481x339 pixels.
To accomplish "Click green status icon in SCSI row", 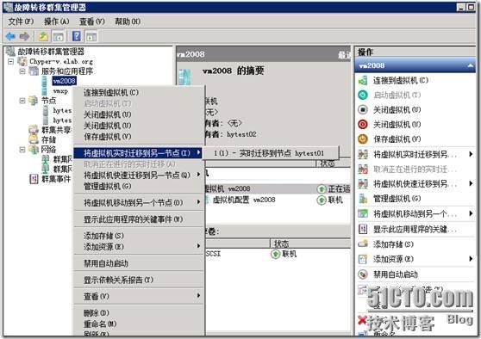I will click(276, 254).
